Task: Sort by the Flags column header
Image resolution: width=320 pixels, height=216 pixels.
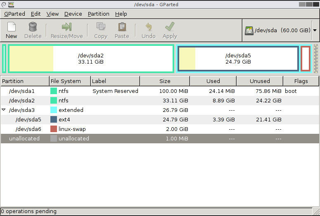Action: [x=301, y=81]
